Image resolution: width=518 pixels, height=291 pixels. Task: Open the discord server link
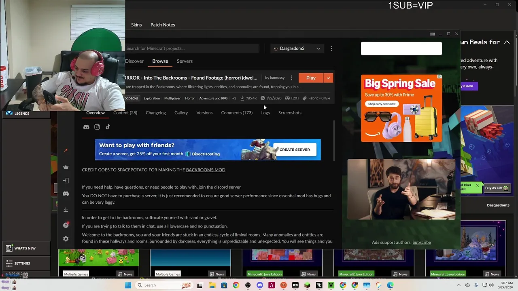227,187
